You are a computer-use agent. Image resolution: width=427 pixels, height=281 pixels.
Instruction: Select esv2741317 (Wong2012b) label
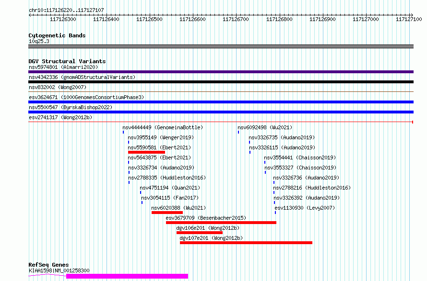pyautogui.click(x=60, y=117)
